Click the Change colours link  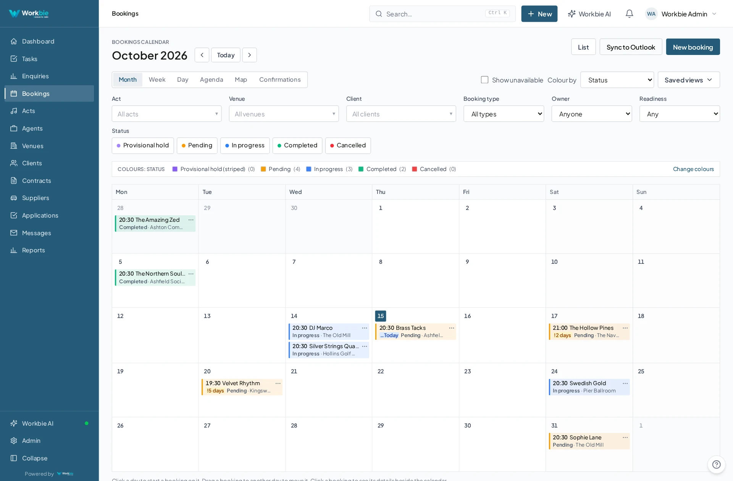(693, 169)
